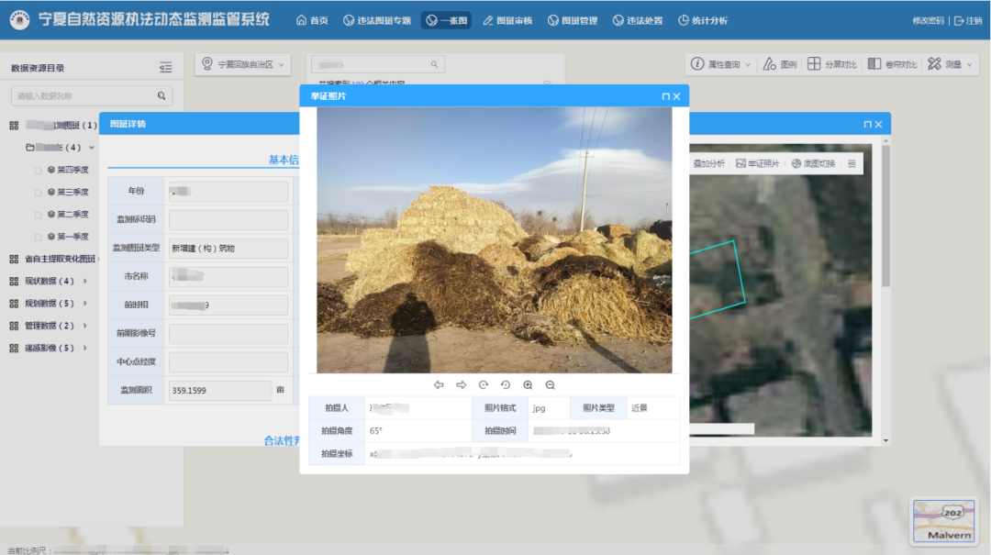991x555 pixels.
Task: Show the previous photo with left arrow
Action: pos(439,385)
